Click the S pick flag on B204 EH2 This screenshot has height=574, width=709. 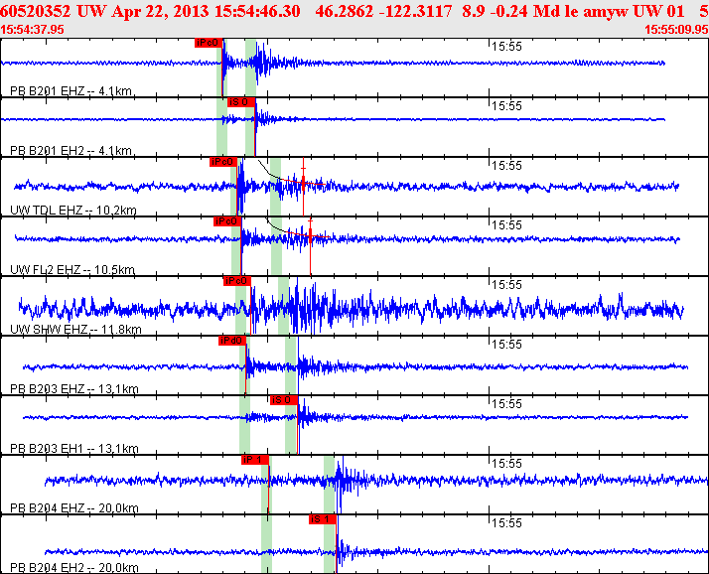pos(322,519)
